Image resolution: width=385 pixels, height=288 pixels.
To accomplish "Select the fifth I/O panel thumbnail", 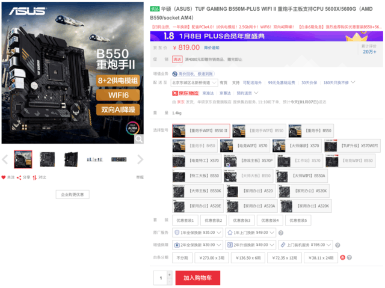I will (119, 159).
